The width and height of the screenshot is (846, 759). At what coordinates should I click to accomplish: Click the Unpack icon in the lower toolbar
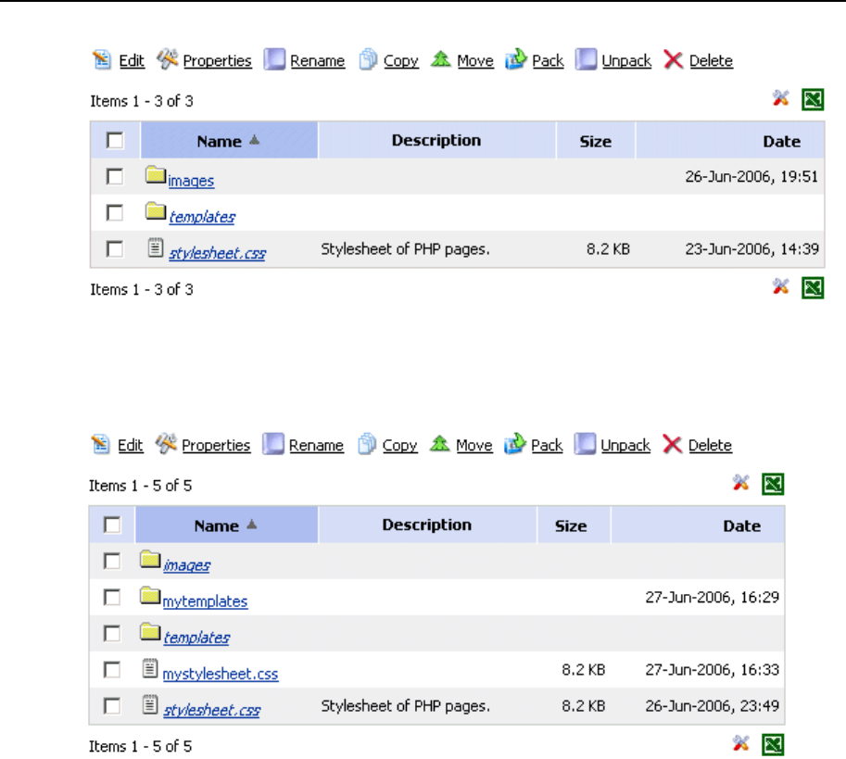(x=585, y=446)
